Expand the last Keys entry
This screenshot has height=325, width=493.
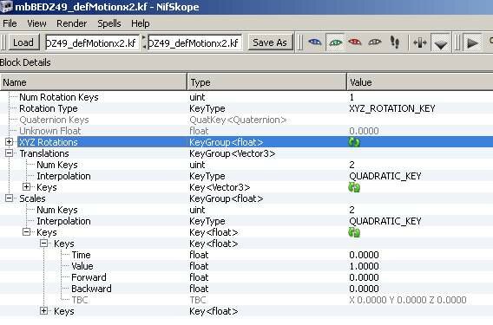tap(43, 311)
